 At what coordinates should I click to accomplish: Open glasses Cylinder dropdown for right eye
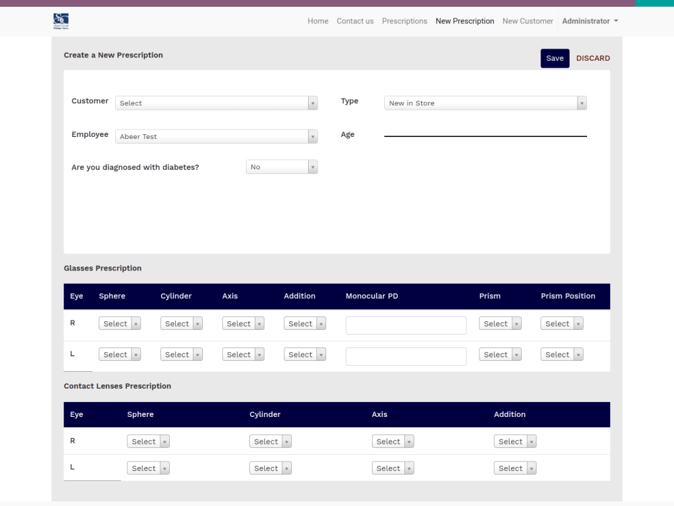pyautogui.click(x=181, y=324)
